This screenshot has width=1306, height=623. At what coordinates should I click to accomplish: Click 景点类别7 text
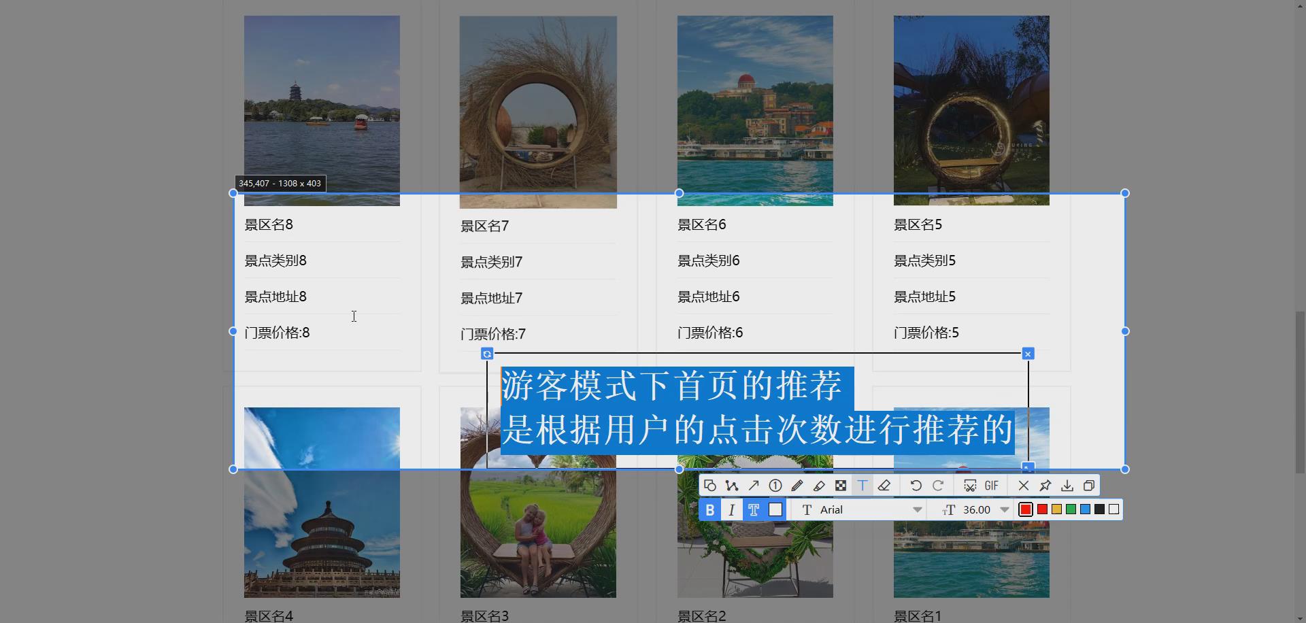click(x=492, y=262)
